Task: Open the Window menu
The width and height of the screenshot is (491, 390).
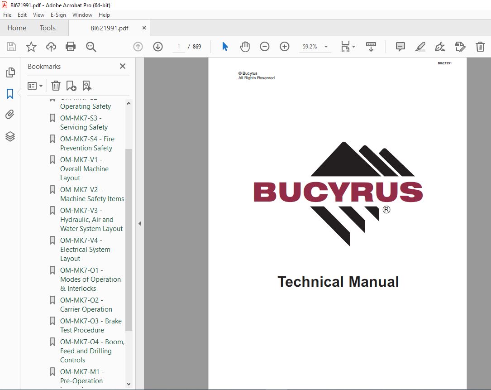Action: (x=82, y=15)
